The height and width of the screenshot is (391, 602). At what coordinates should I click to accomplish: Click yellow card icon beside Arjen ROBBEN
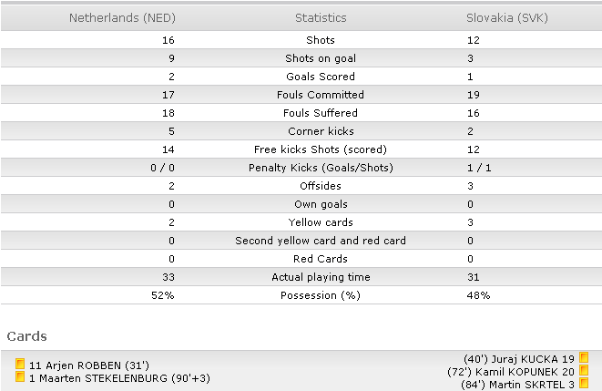click(x=20, y=364)
